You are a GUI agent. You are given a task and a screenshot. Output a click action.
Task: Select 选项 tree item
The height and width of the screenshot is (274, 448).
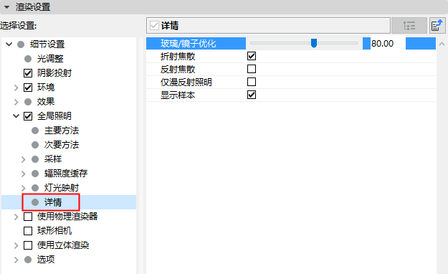tap(46, 260)
